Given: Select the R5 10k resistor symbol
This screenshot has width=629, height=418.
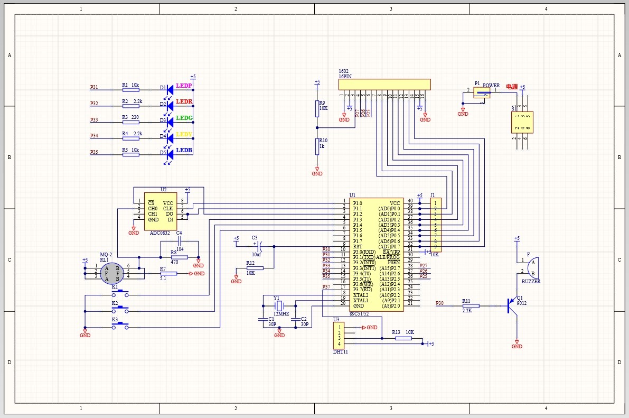Looking at the screenshot, I should 131,155.
